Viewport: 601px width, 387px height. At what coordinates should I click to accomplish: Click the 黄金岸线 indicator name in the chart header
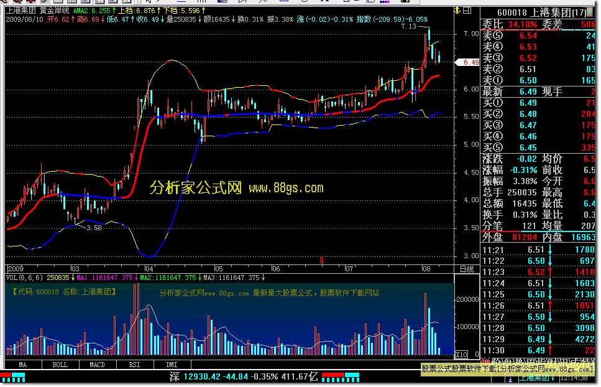pos(55,11)
